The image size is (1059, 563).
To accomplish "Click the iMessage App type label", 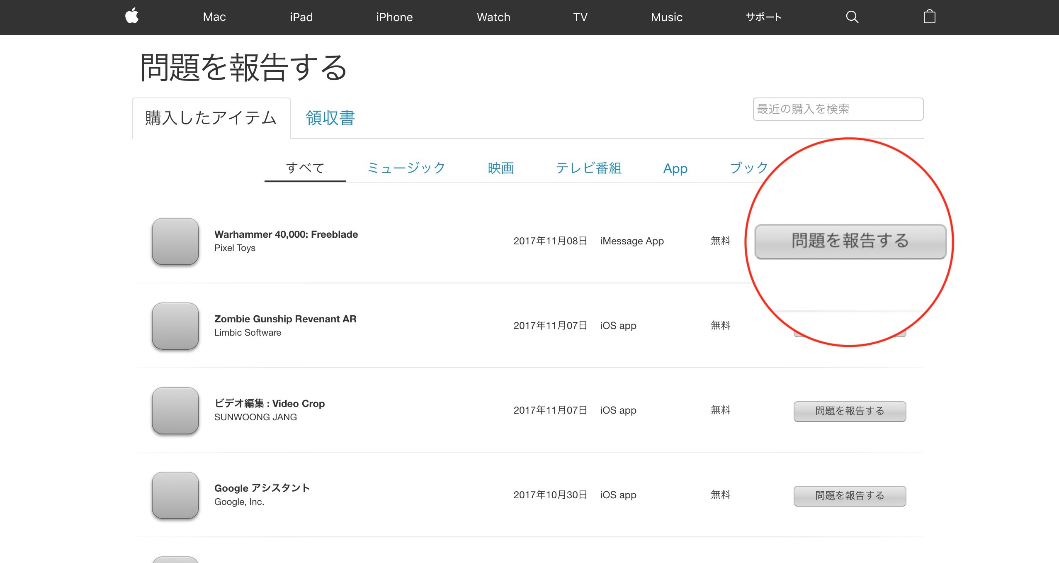I will (632, 241).
